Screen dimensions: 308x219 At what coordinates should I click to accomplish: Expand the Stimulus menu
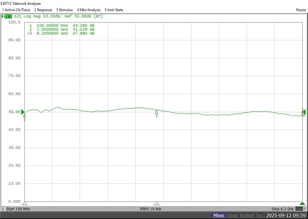point(64,10)
